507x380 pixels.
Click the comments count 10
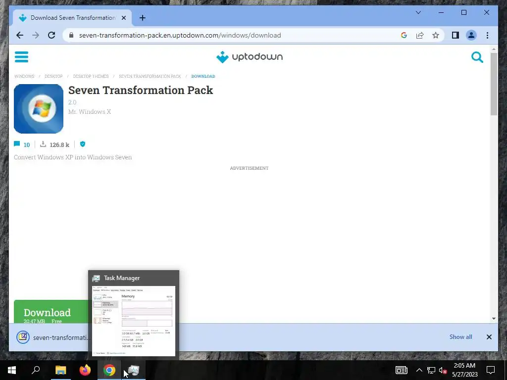[x=27, y=145]
